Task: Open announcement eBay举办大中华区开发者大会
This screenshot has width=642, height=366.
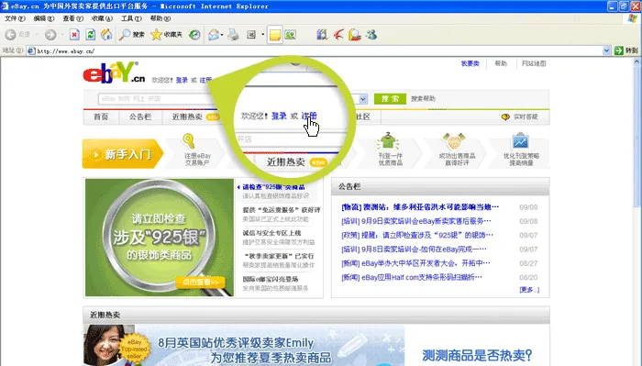Action: pyautogui.click(x=415, y=263)
